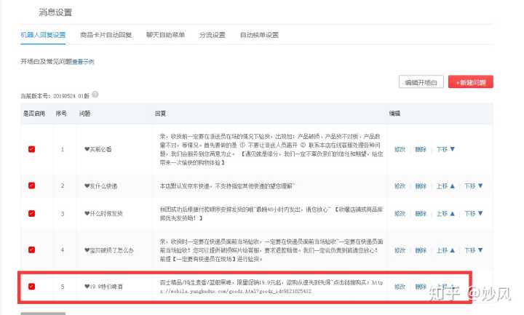Move row 2 发什么快递 up with 上移 arrow

click(x=445, y=186)
